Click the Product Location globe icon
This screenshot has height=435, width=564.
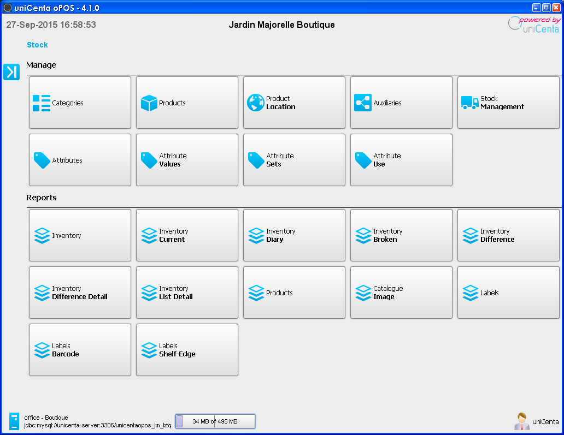click(x=256, y=103)
